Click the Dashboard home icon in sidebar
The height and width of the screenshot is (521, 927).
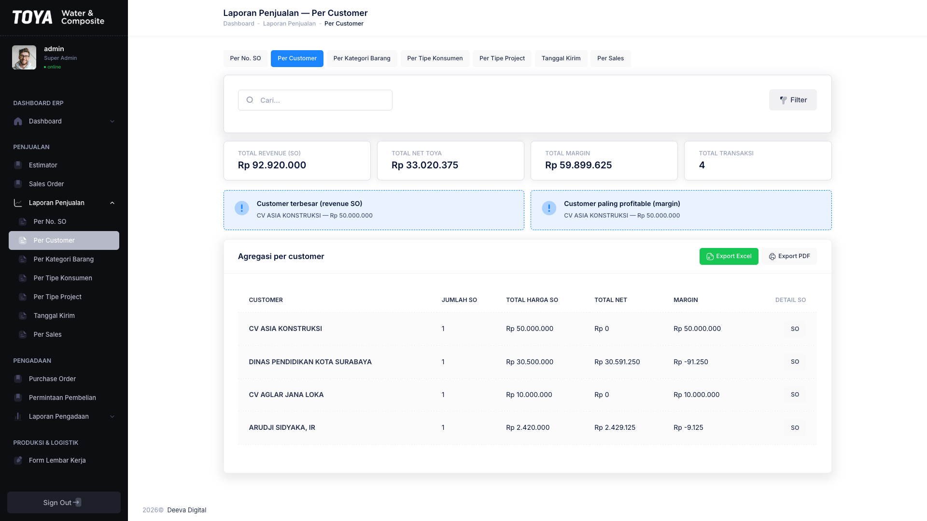18,122
